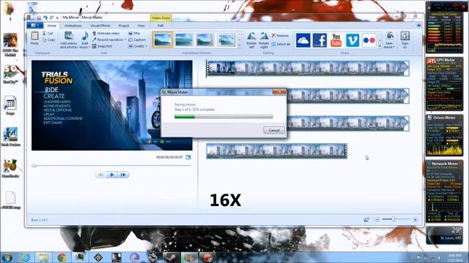Image resolution: width=469 pixels, height=263 pixels.
Task: Step to previous frame in preview
Action: click(101, 175)
